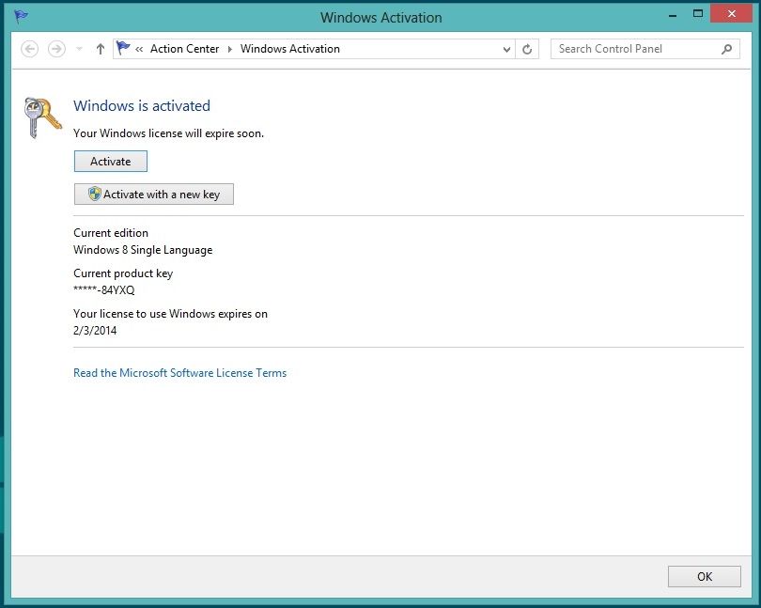Navigate to Action Center breadcrumb
This screenshot has height=608, width=761.
tap(184, 49)
